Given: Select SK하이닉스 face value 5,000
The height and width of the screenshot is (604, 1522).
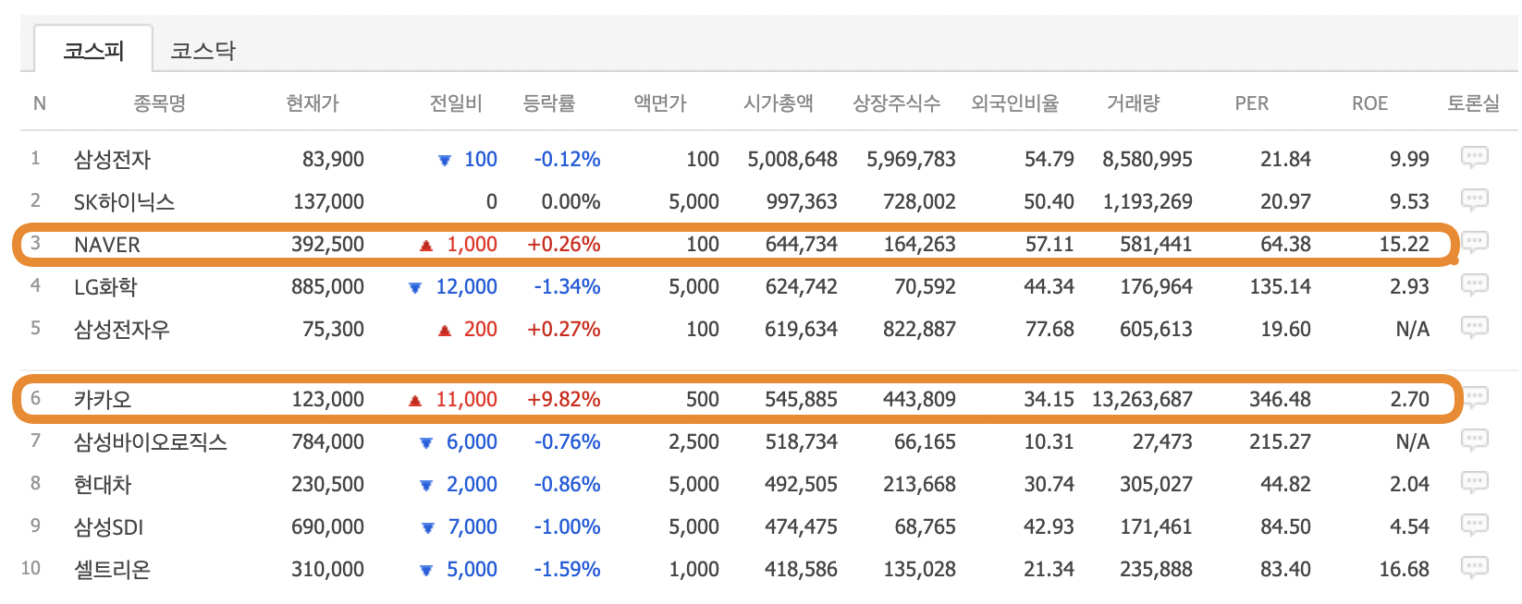Looking at the screenshot, I should click(693, 201).
